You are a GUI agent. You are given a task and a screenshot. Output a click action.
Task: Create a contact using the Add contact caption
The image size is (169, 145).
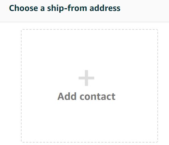[86, 96]
